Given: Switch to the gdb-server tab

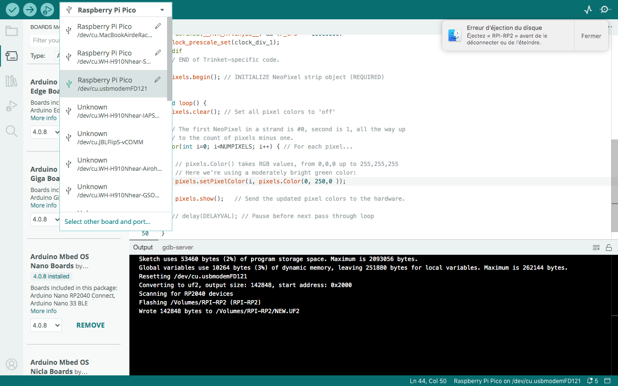Looking at the screenshot, I should pyautogui.click(x=178, y=247).
